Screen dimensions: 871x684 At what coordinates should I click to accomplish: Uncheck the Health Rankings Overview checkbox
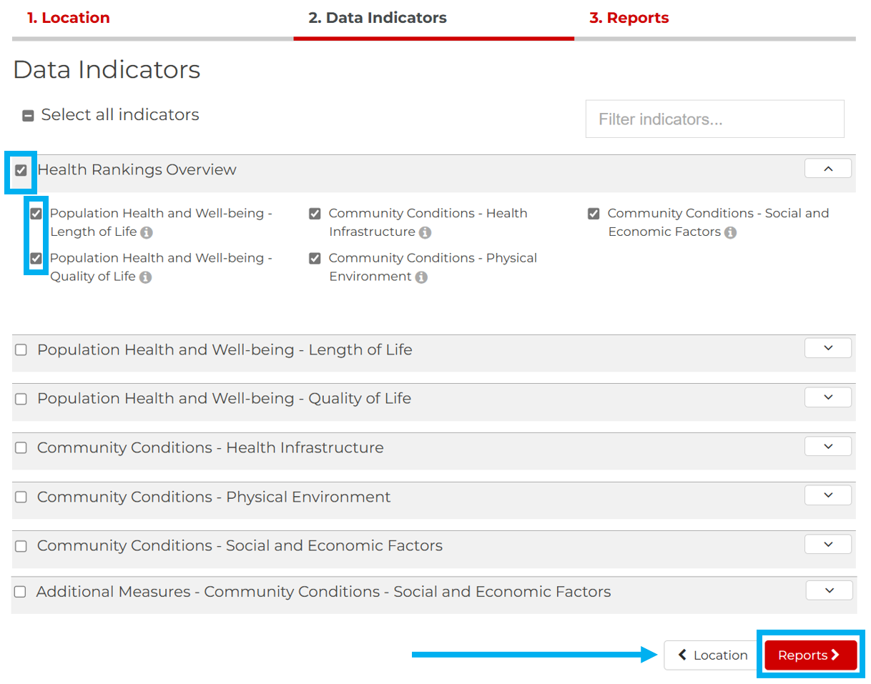21,170
